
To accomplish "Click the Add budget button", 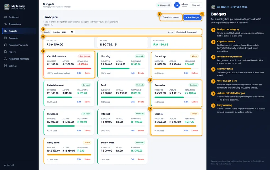I will tap(192, 17).
